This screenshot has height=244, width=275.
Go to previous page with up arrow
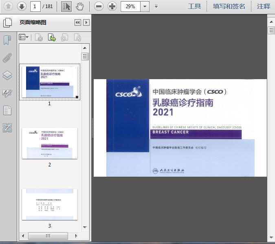coord(8,7)
